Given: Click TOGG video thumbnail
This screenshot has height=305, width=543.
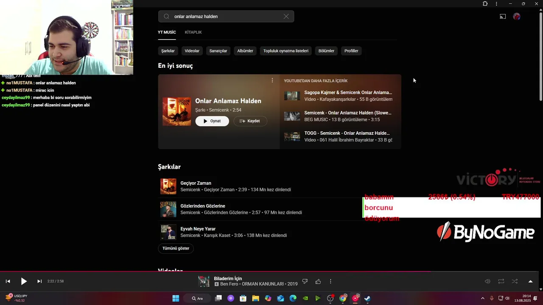Looking at the screenshot, I should [292, 136].
